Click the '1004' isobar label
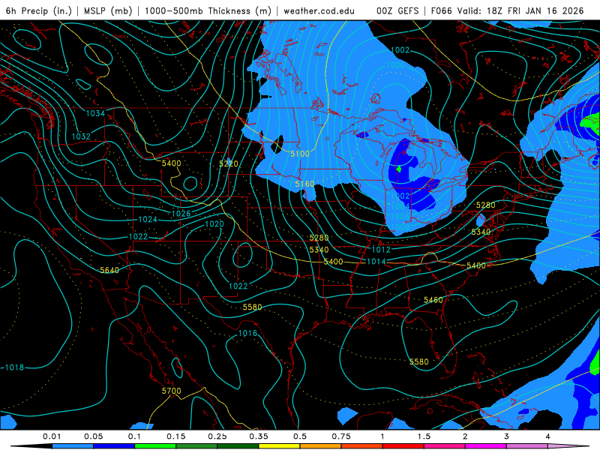The height and width of the screenshot is (450, 600). (400, 206)
